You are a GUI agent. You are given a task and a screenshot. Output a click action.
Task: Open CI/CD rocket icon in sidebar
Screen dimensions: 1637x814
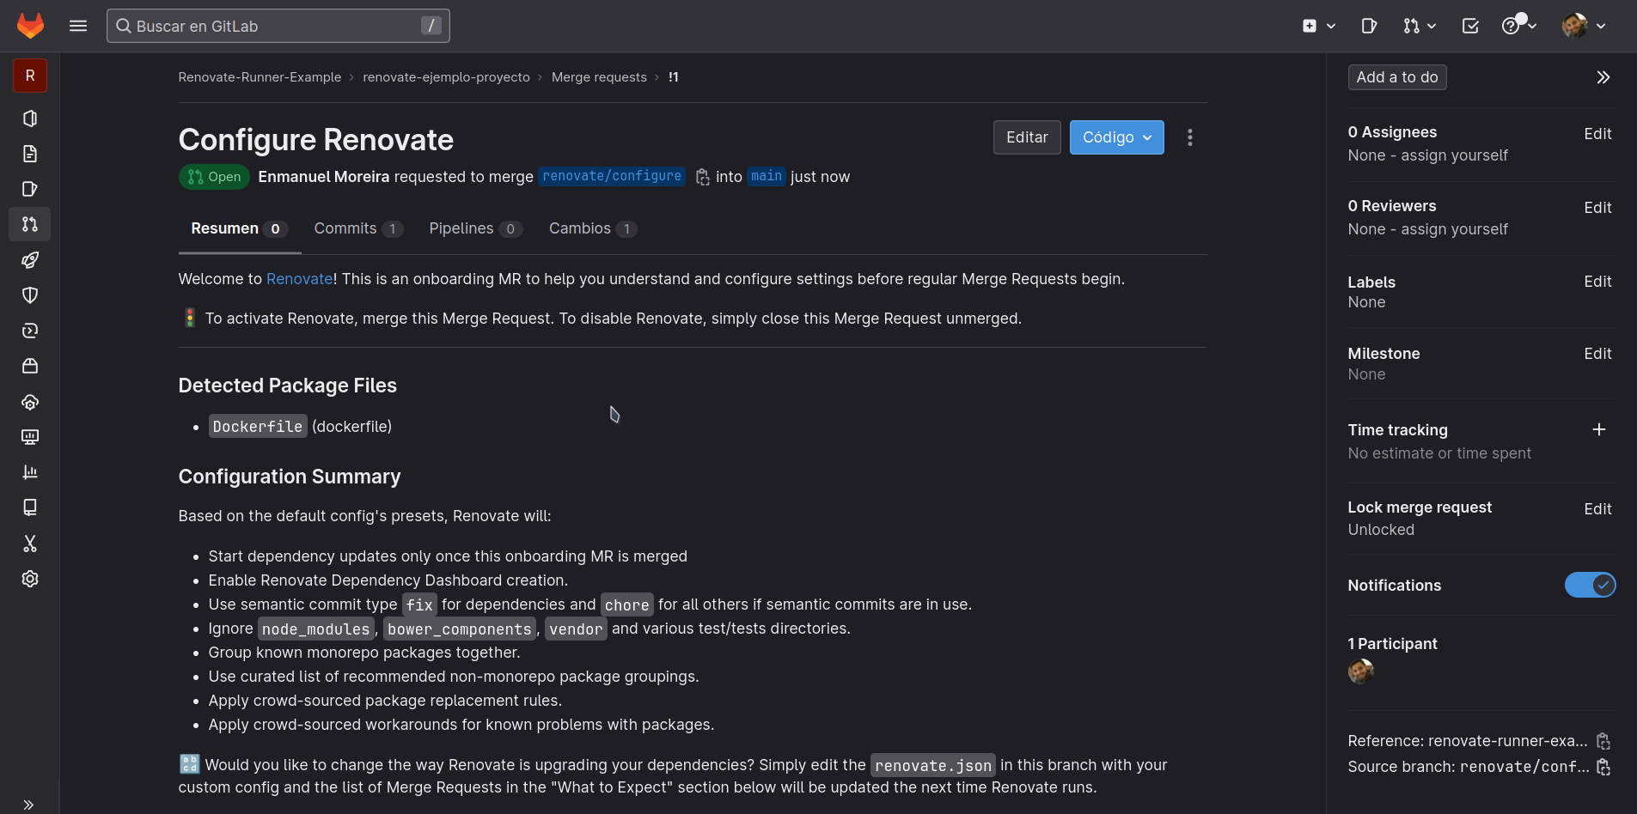click(30, 260)
